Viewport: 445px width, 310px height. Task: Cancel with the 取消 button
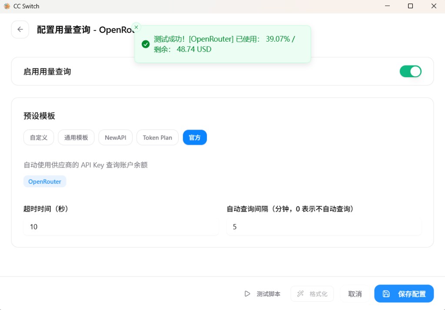355,294
